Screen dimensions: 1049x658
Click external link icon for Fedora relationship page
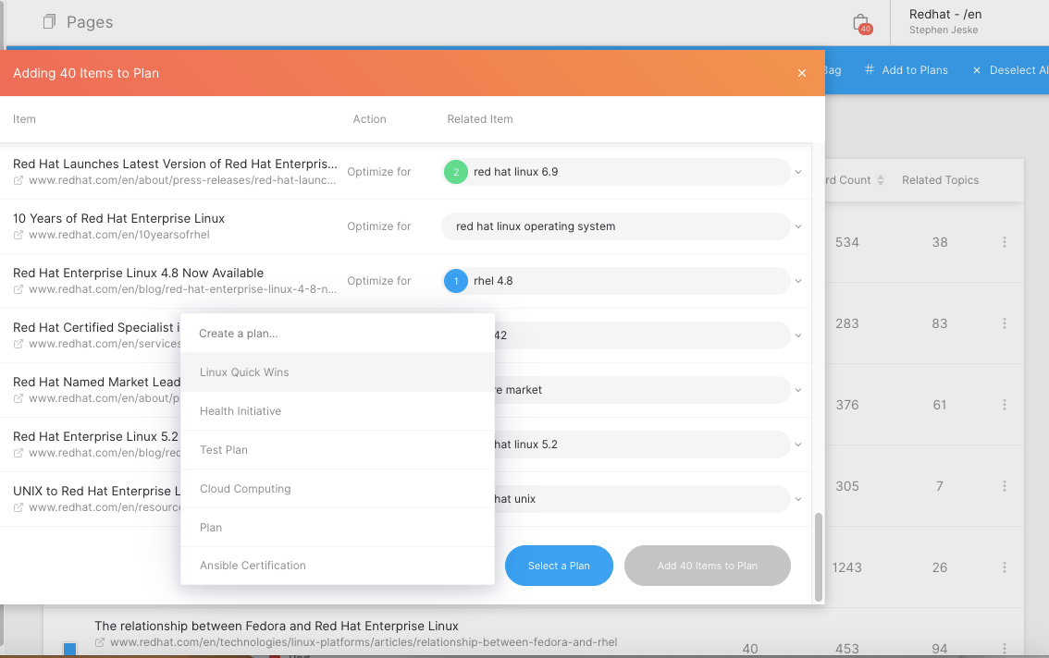(100, 642)
